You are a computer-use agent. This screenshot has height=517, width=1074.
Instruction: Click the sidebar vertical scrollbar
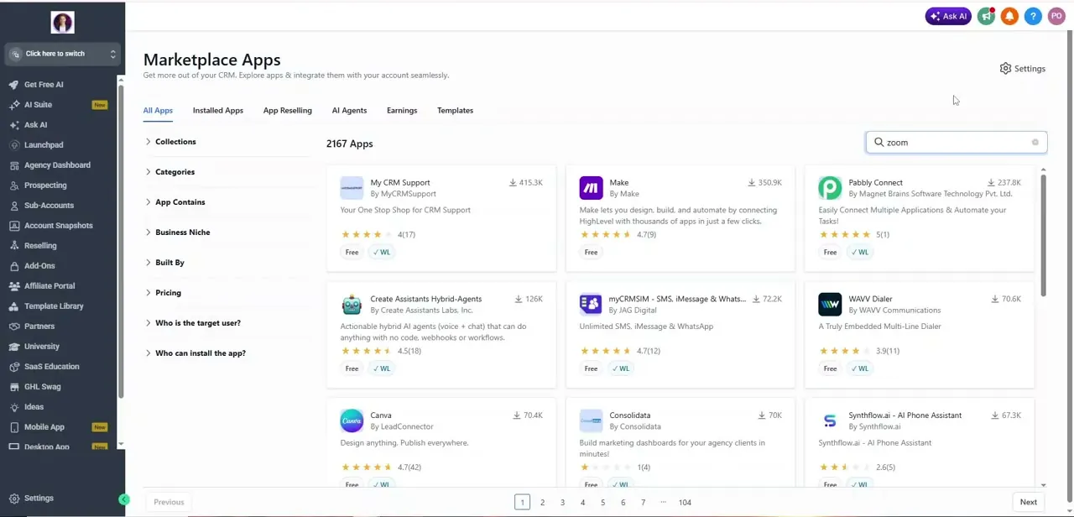[122, 242]
